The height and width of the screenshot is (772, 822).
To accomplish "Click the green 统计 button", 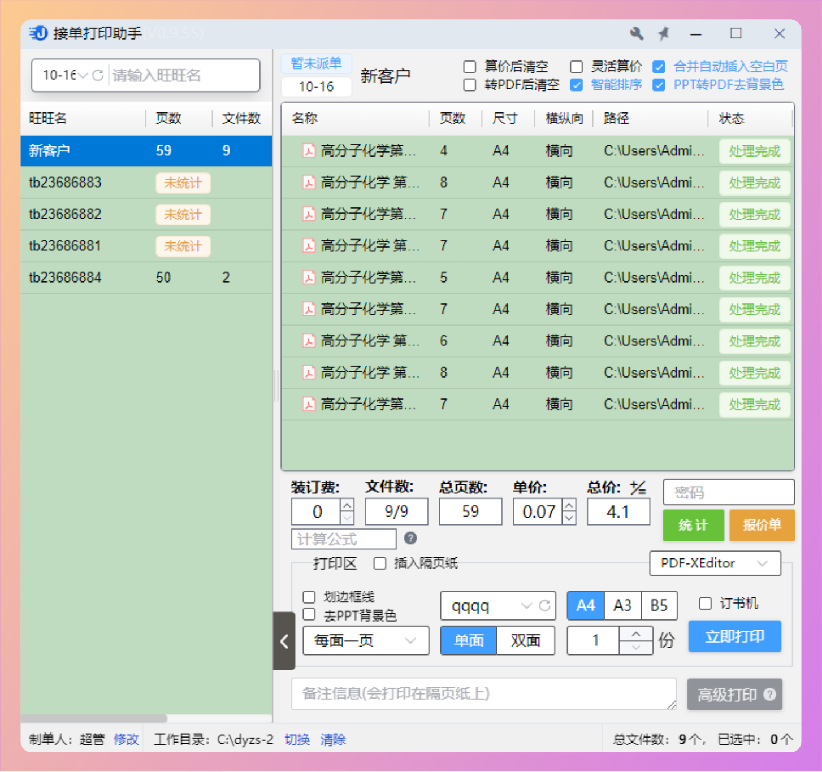I will point(693,525).
